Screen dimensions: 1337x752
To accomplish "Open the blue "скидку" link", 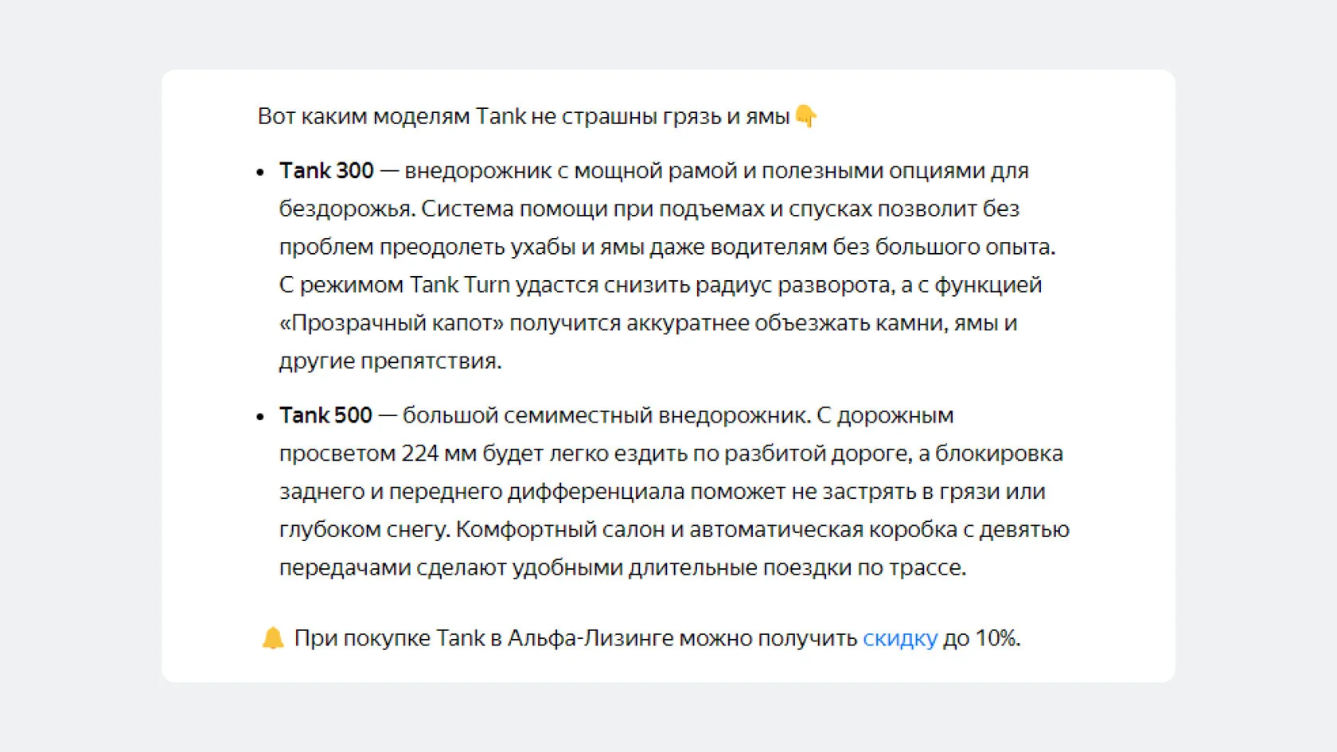I will [x=900, y=638].
